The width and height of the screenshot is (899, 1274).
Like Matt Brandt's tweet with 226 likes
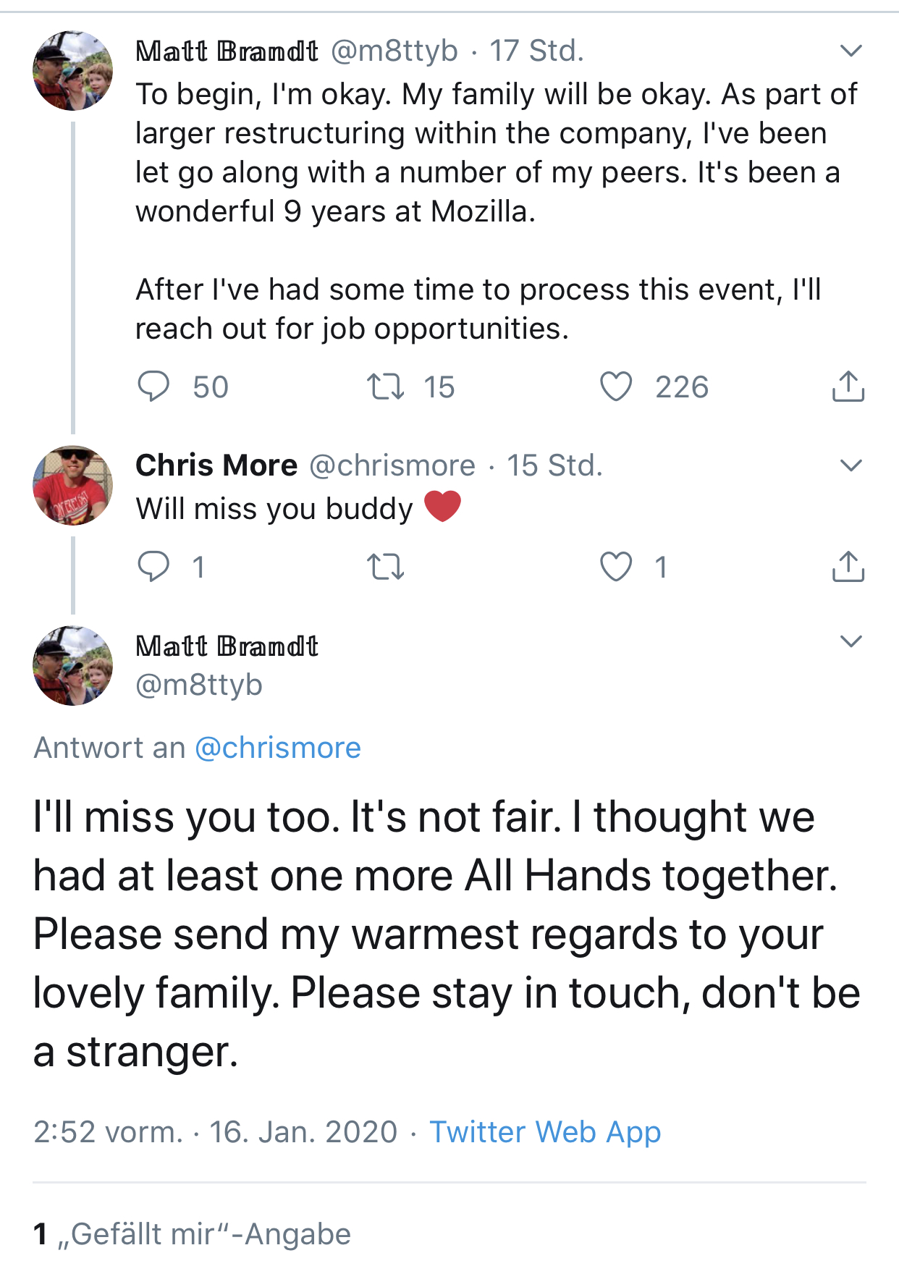[x=616, y=387]
